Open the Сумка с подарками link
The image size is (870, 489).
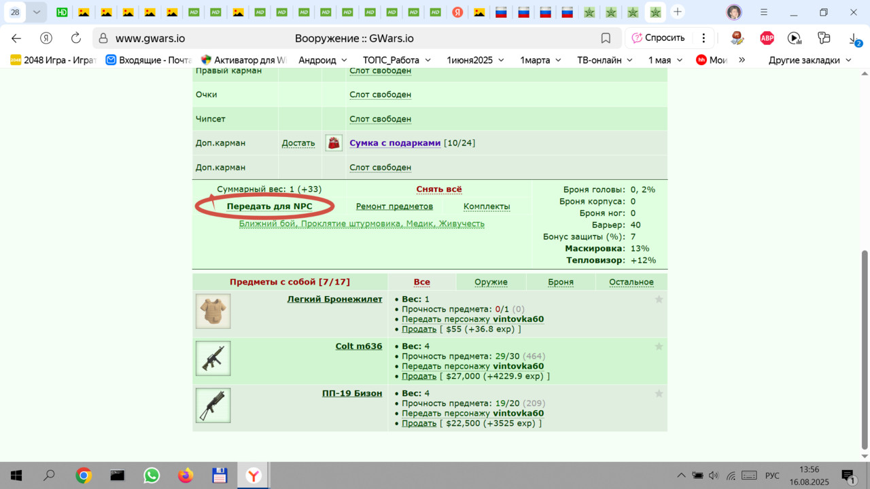[395, 143]
